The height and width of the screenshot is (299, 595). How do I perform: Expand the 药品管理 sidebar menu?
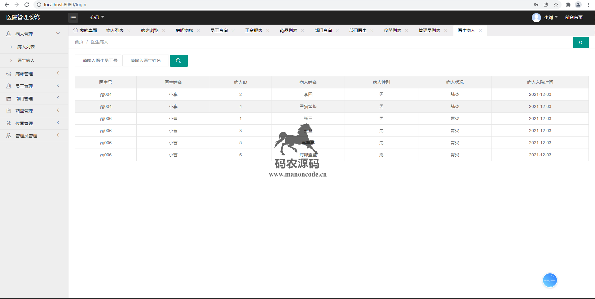[x=33, y=111]
